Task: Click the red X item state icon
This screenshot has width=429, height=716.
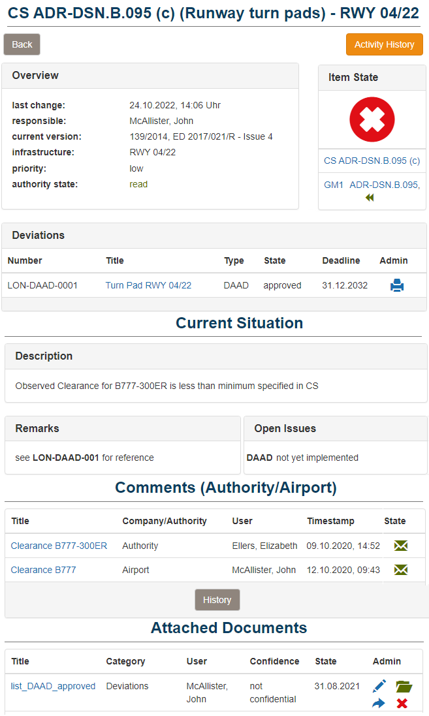Action: point(372,119)
